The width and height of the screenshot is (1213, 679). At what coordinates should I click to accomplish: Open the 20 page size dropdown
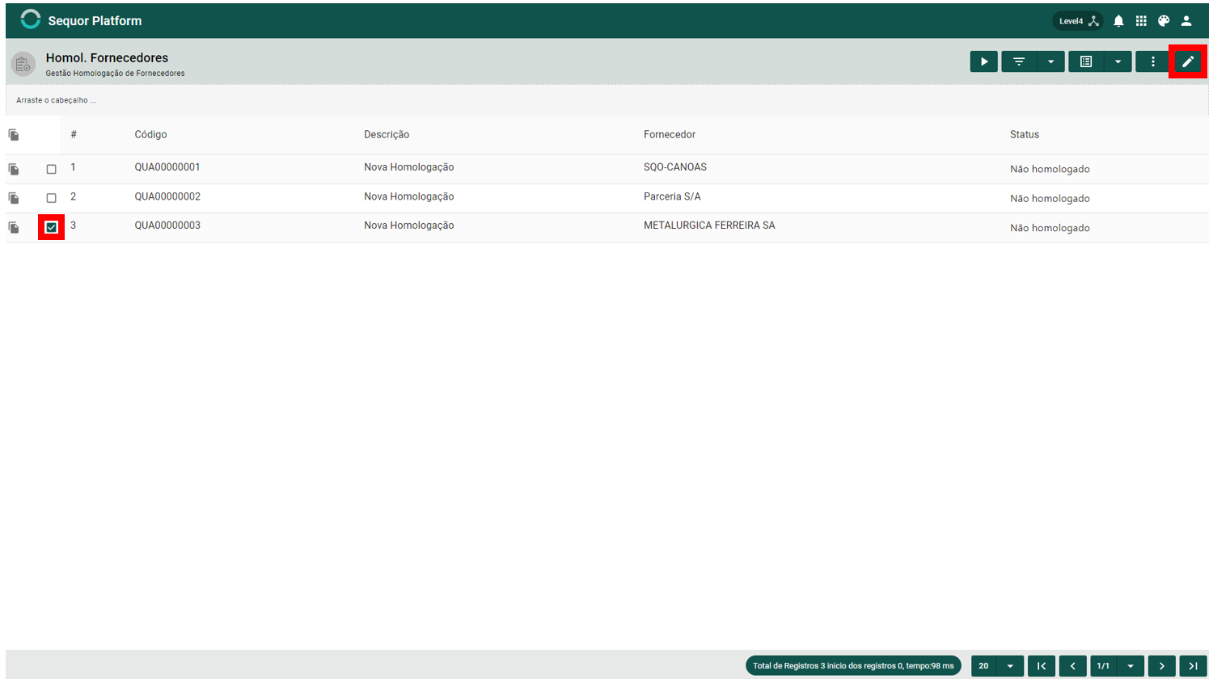[998, 666]
